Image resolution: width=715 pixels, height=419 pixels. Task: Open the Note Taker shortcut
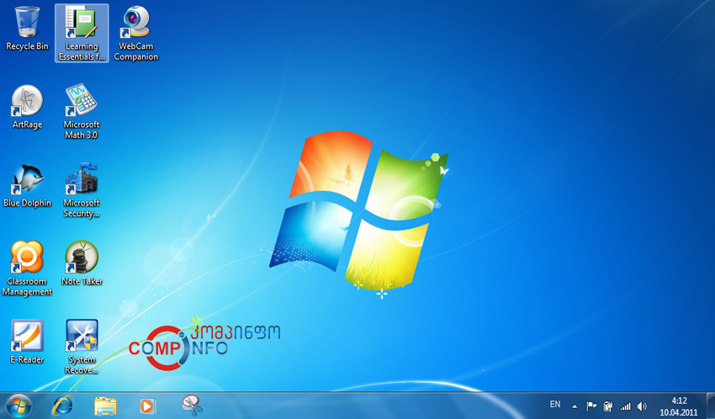pos(82,263)
